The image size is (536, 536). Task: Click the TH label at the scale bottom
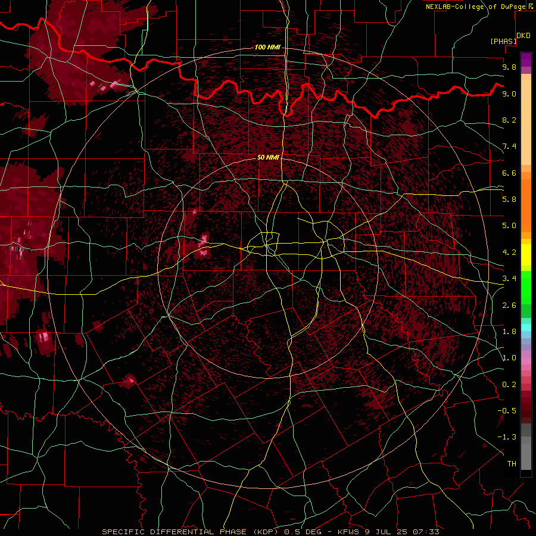point(512,464)
